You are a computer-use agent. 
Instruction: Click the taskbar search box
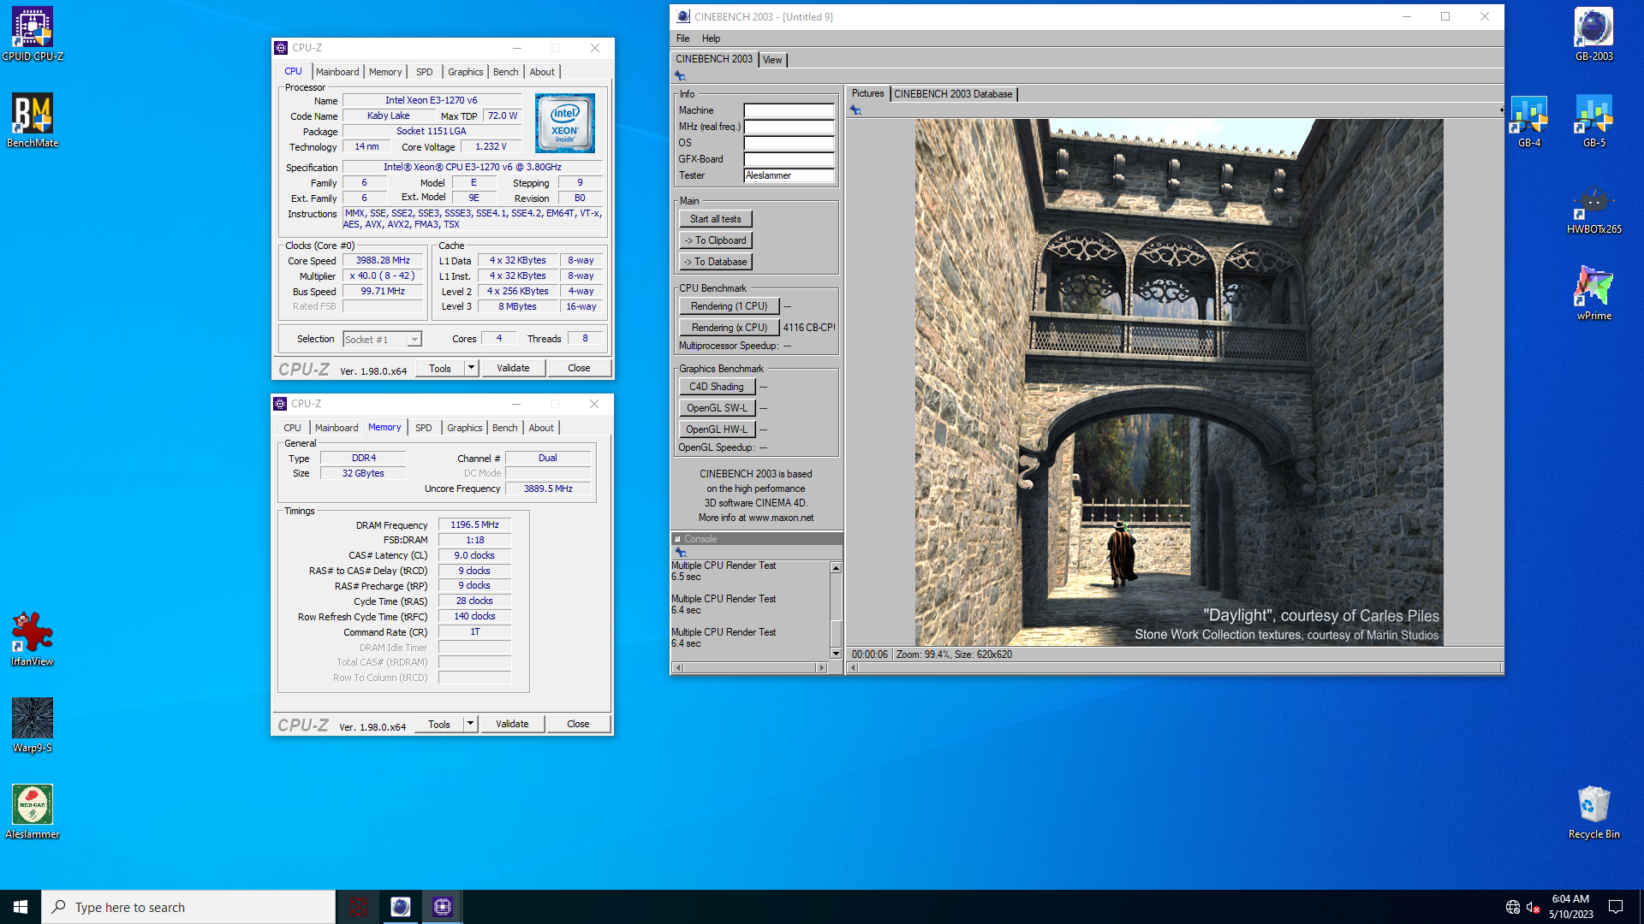pyautogui.click(x=188, y=907)
